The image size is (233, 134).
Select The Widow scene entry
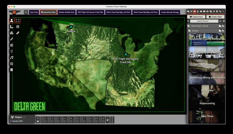[x=207, y=91]
